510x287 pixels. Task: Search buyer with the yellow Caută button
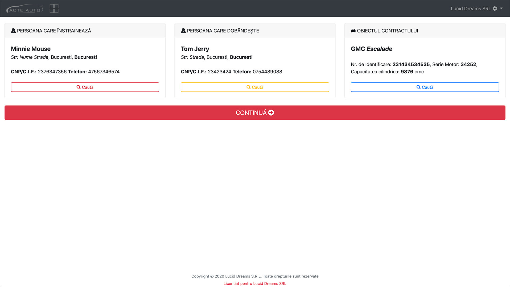(x=255, y=87)
